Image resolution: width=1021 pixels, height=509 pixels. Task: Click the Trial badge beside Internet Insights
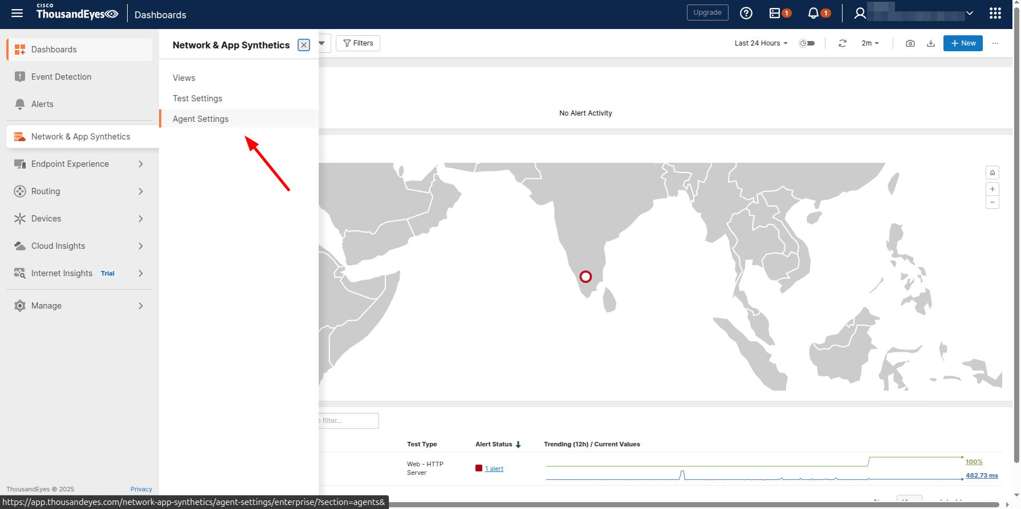108,273
